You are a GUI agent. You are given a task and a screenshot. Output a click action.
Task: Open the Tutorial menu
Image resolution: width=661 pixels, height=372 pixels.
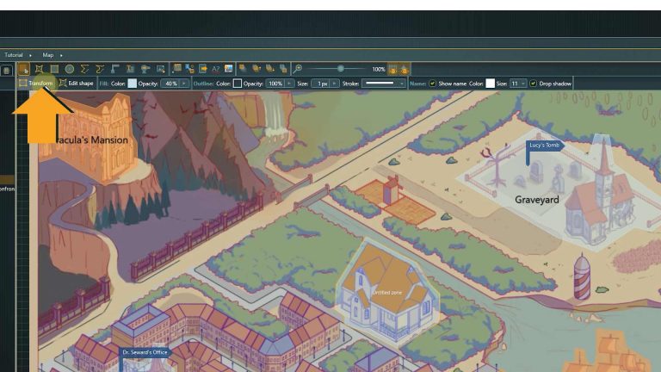(x=14, y=55)
